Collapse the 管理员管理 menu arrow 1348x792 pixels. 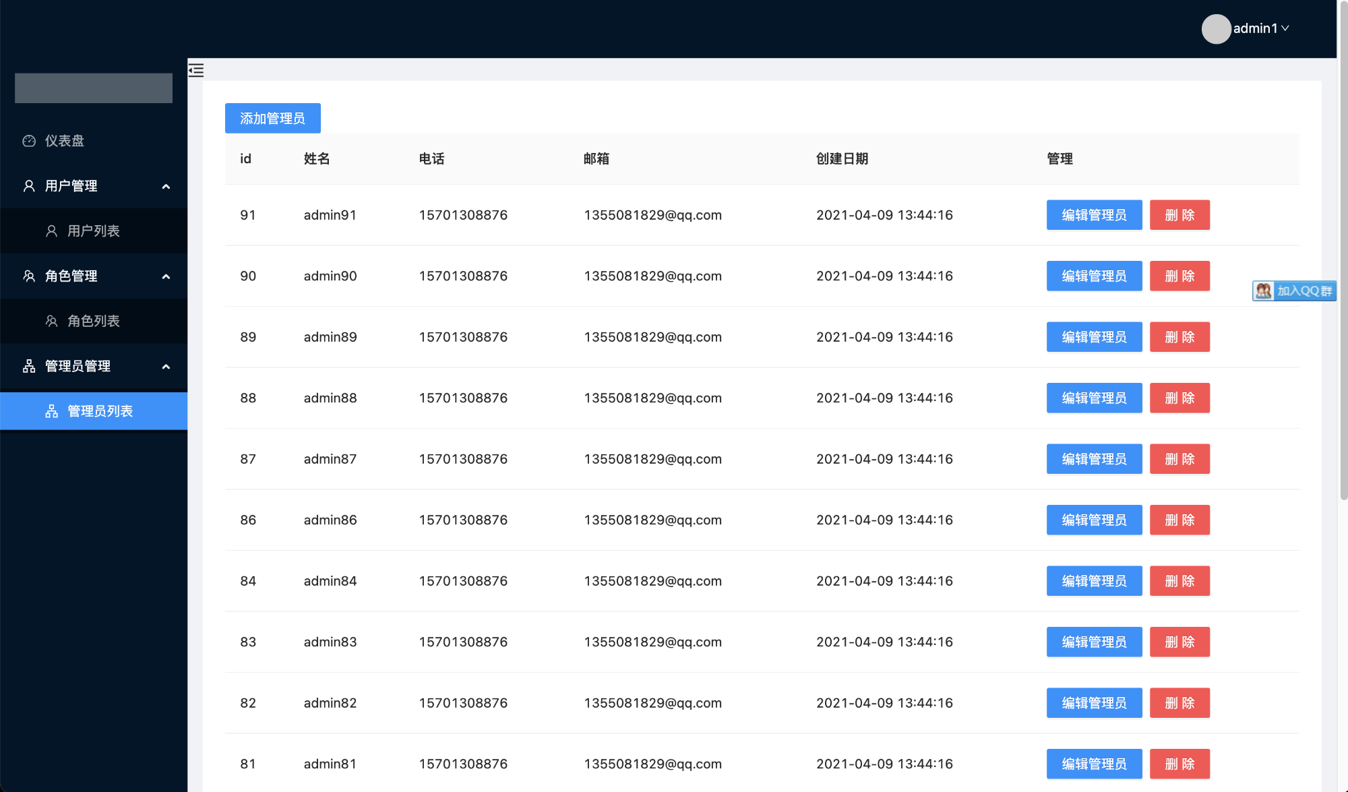coord(166,367)
